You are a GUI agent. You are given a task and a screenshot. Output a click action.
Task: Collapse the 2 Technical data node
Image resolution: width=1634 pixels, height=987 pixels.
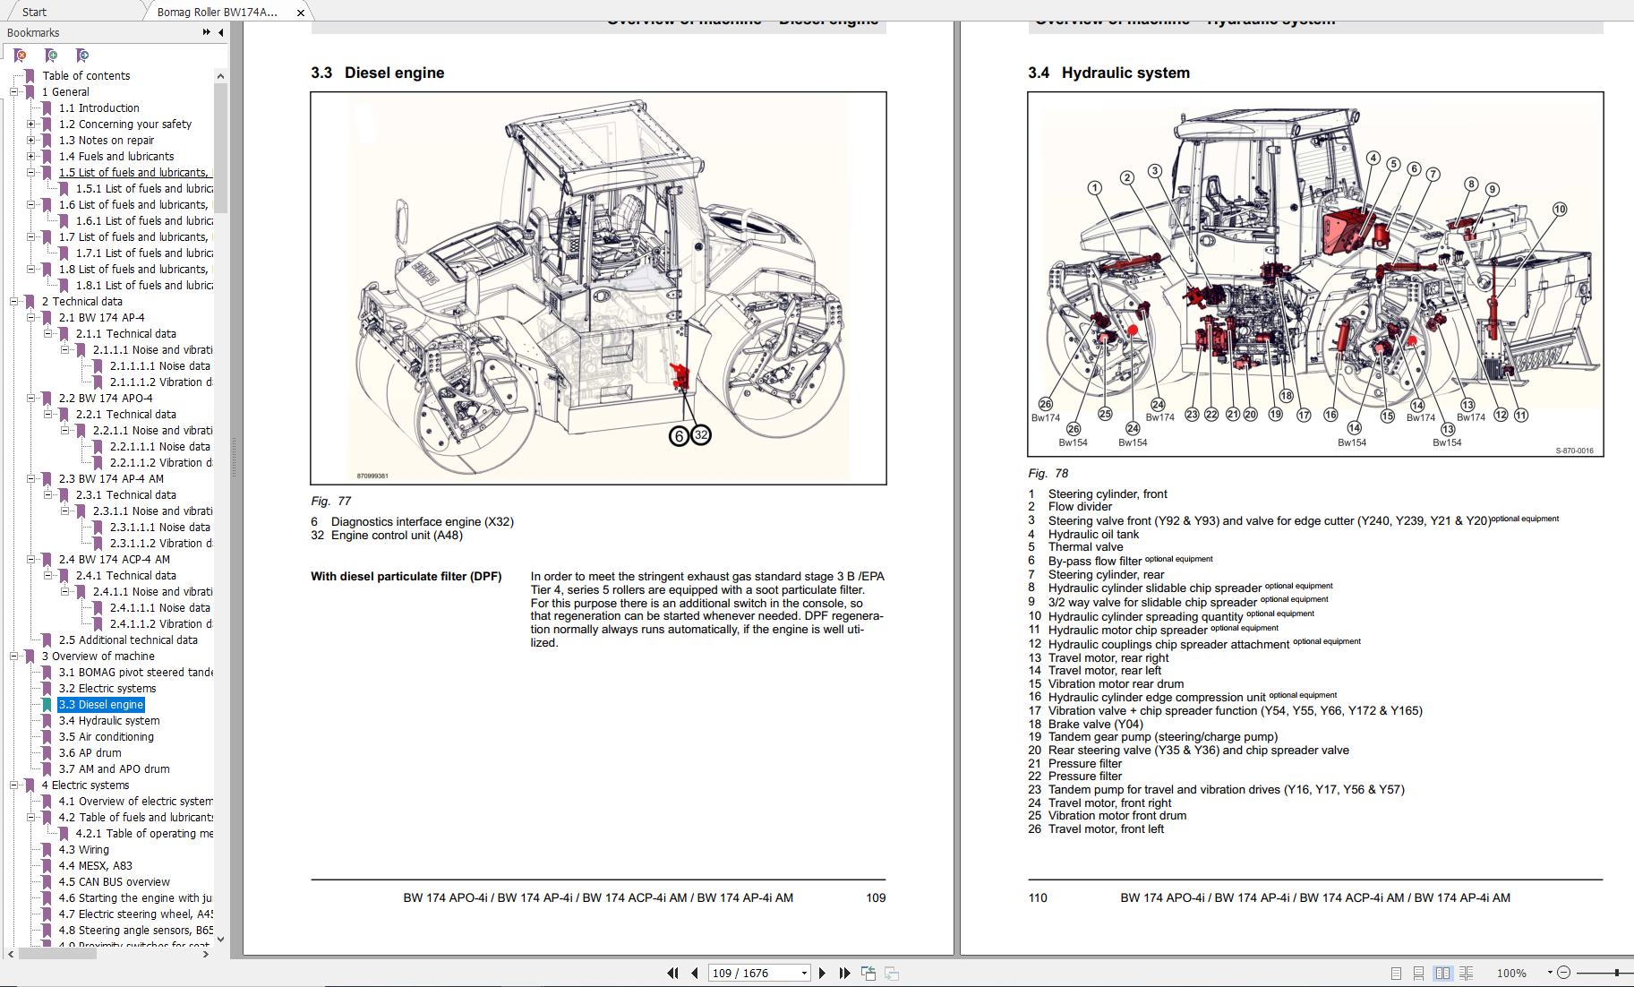[x=13, y=302]
